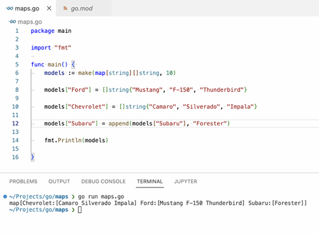This screenshot has width=319, height=234.
Task: Click the "package main" declaration
Action: pos(51,31)
